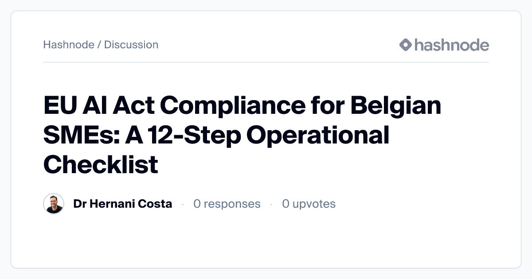The image size is (532, 279).
Task: Click the dot between author and responses
Action: point(183,204)
